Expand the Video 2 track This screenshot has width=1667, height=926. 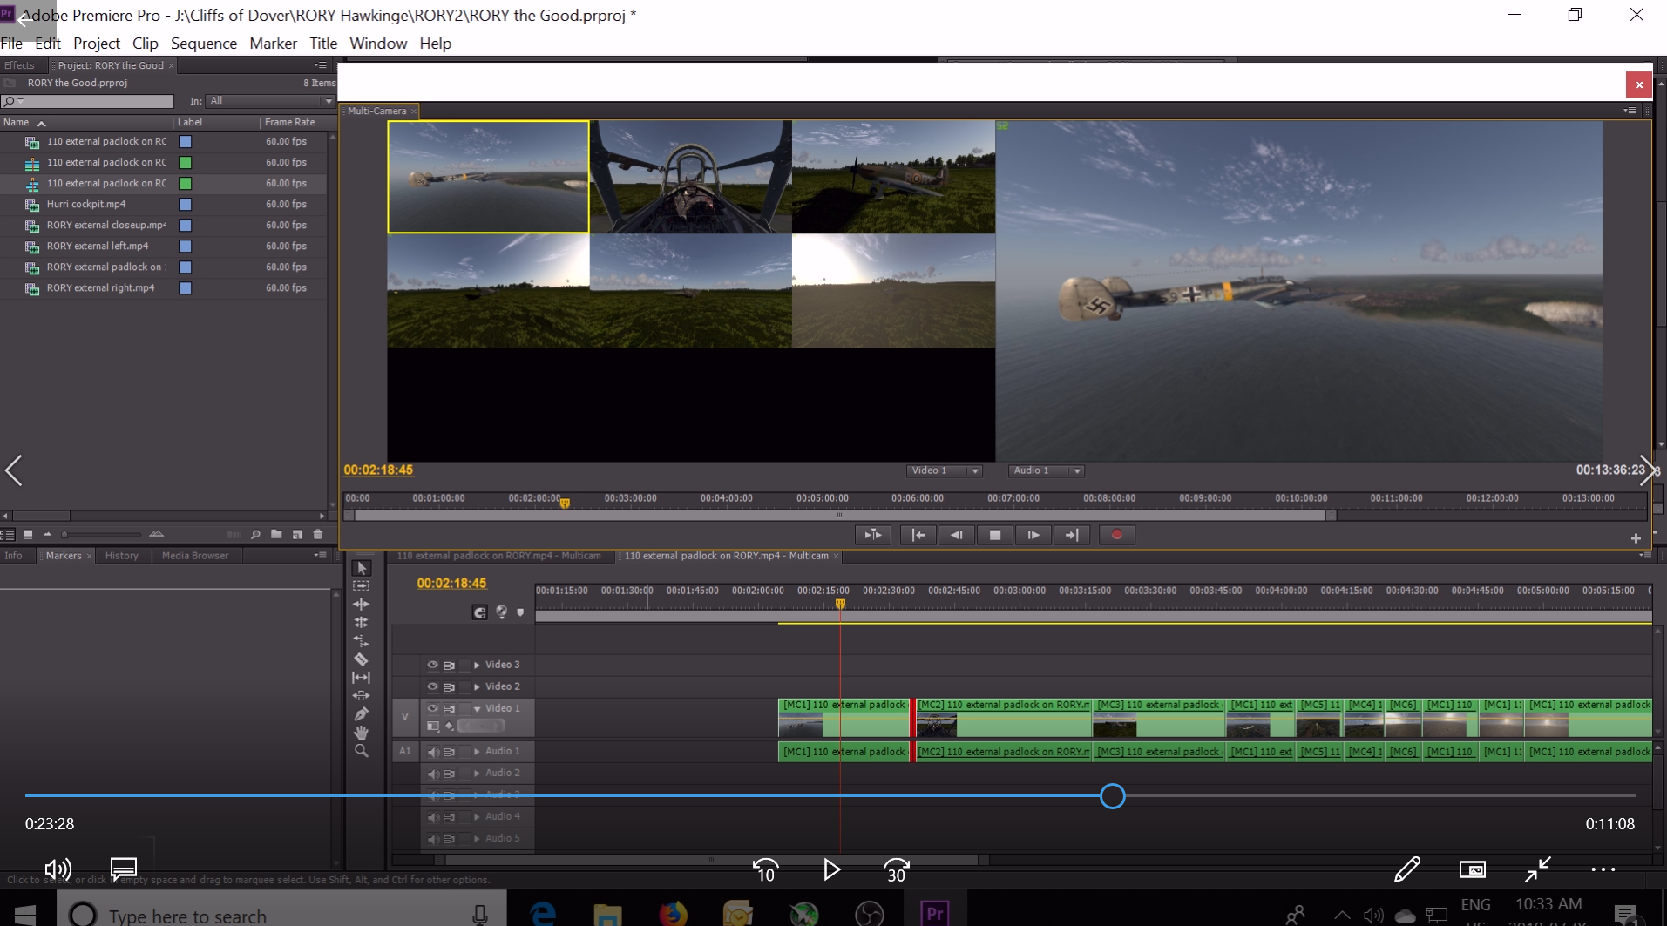477,686
